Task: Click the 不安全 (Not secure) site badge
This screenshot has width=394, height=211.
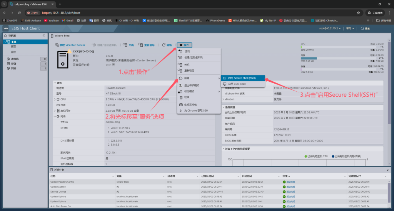Action: pyautogui.click(x=33, y=13)
